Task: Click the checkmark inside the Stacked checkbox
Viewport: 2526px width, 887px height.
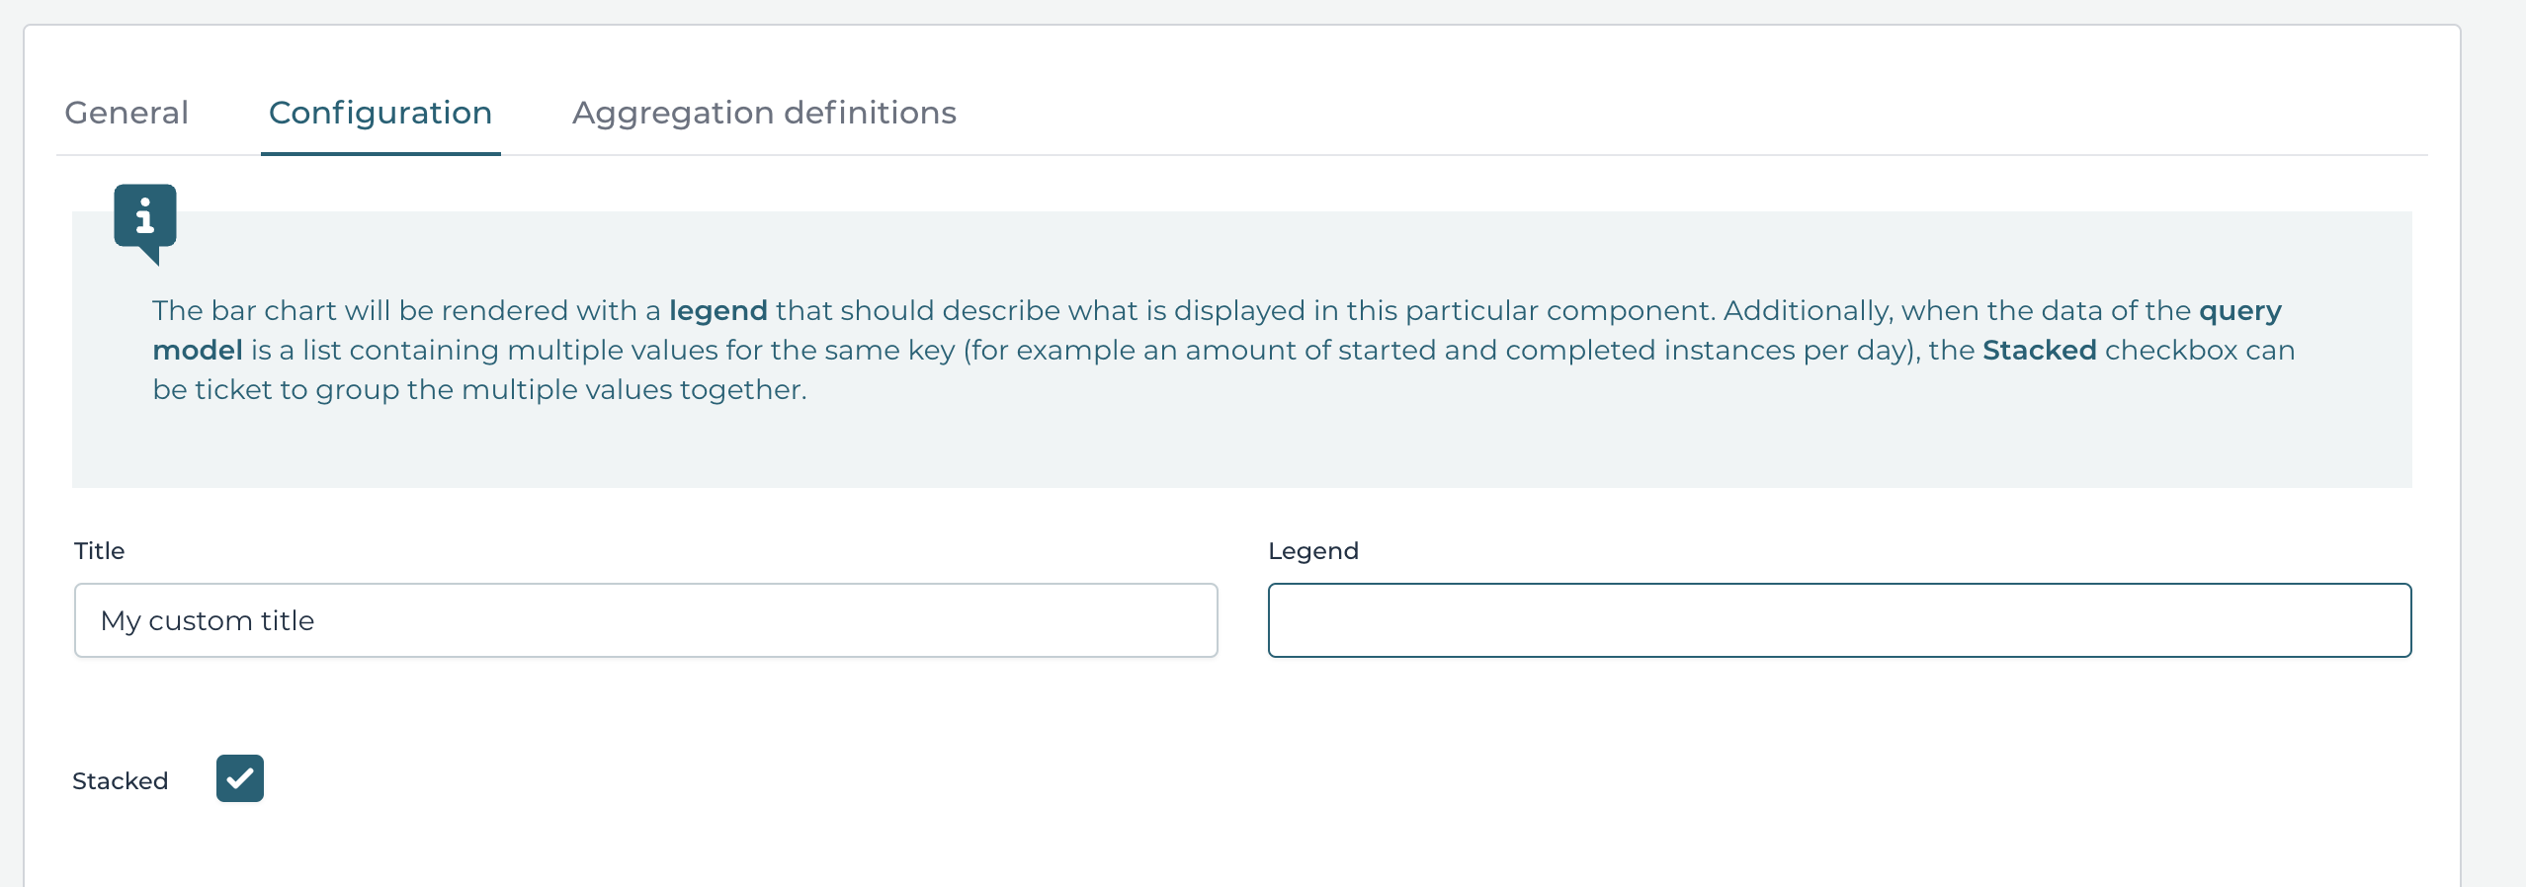Action: pos(240,778)
